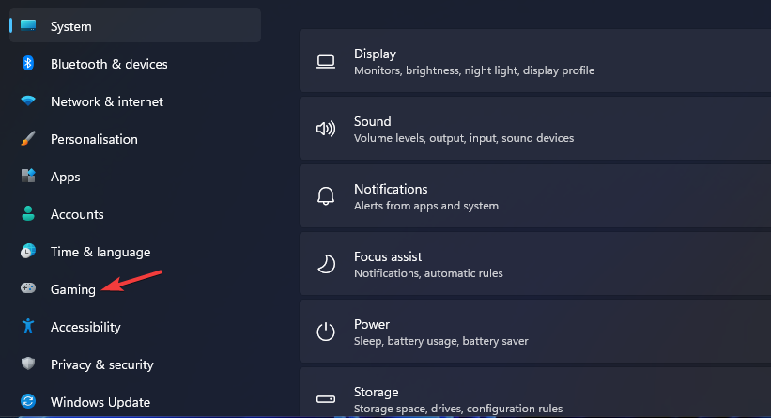Open the Apps settings category
This screenshot has height=418, width=771.
66,177
